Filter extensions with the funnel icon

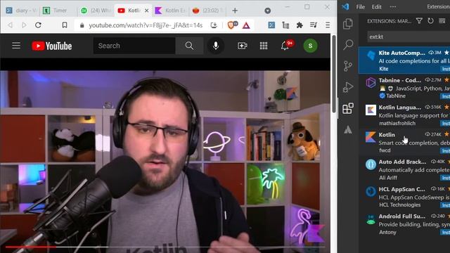coord(419,21)
